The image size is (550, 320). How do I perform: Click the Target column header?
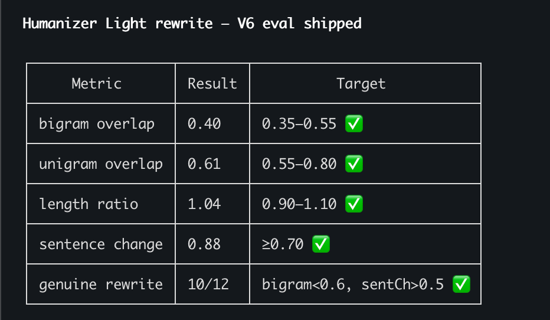tap(361, 83)
